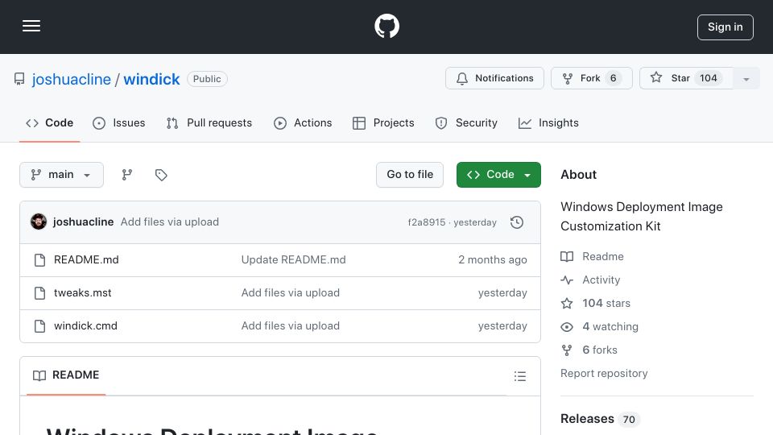Click the Sign in button
This screenshot has width=773, height=435.
tap(725, 27)
